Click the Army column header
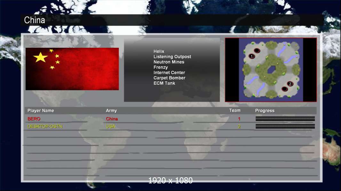 click(x=111, y=110)
